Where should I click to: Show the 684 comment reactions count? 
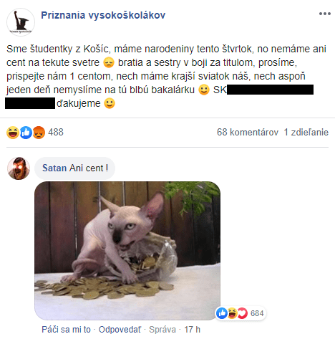tap(257, 313)
